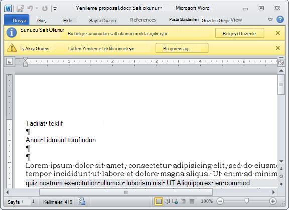Click the Select Browse Object circle button
289x210 pixels.
pyautogui.click(x=281, y=176)
